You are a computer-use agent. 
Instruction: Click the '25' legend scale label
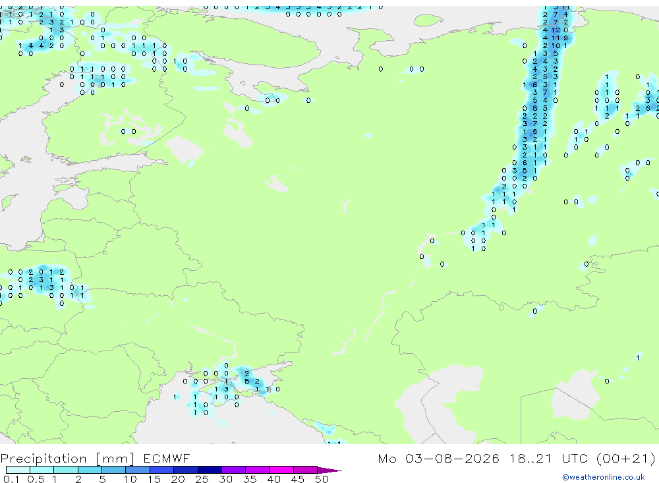(x=202, y=479)
